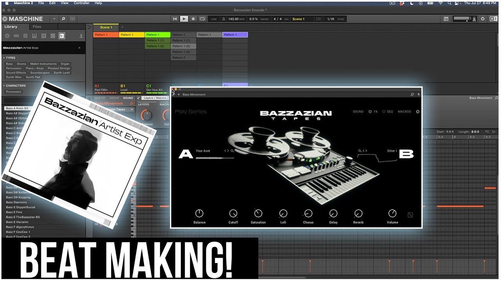Viewport: 501px width, 281px height.
Task: Filter by Processed character tag
Action: [x=13, y=92]
